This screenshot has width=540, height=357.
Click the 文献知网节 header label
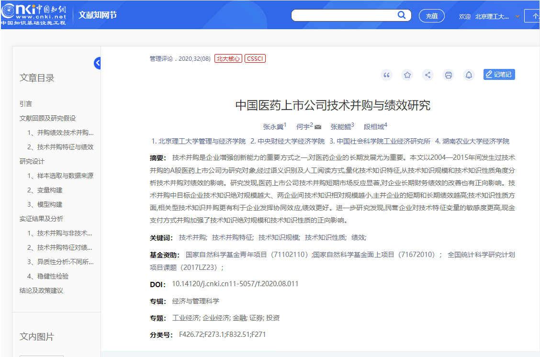click(x=97, y=15)
